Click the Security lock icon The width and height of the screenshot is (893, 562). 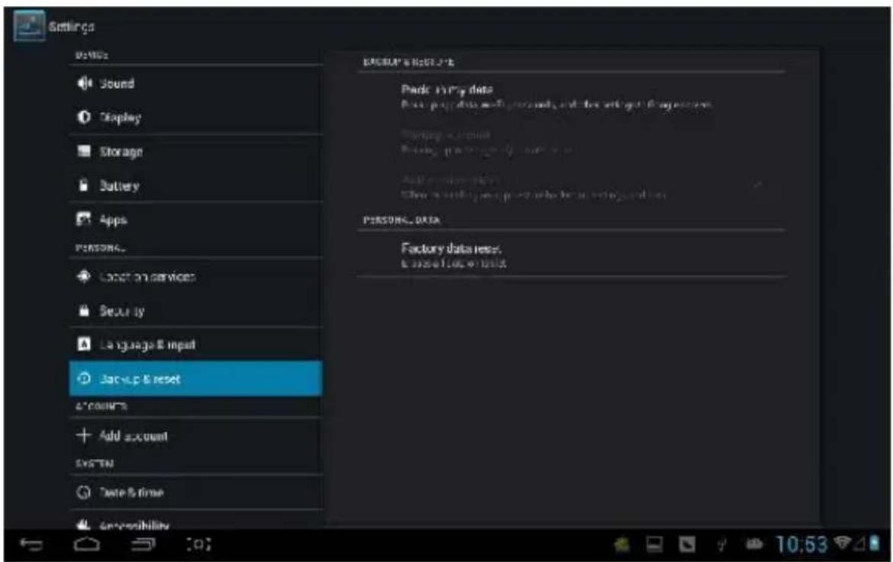coord(84,310)
